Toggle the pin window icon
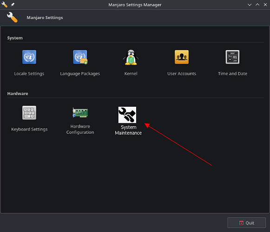The height and width of the screenshot is (232, 270). pos(13,5)
